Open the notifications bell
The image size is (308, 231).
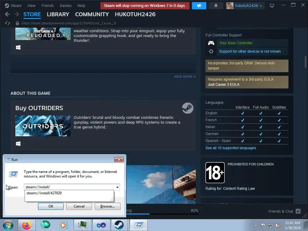216,5
